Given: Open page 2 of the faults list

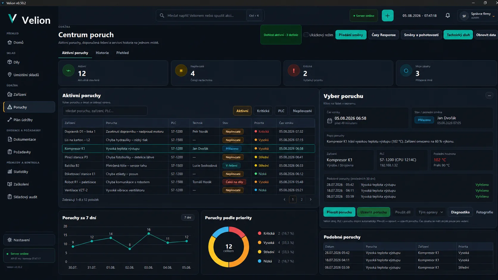Looking at the screenshot, I should (x=302, y=200).
